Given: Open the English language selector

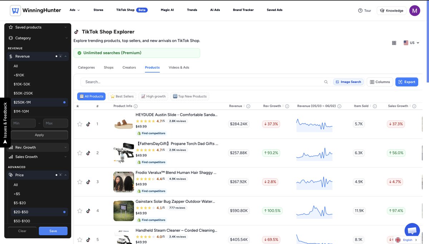Looking at the screenshot, I should [408, 240].
